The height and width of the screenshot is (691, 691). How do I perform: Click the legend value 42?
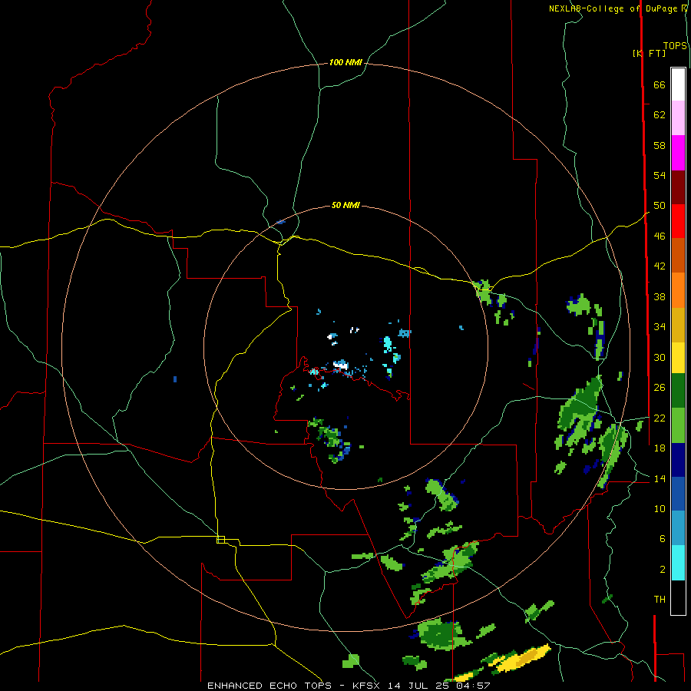point(660,266)
